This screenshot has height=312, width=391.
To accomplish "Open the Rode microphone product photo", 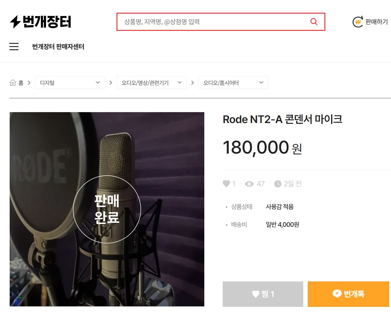I will tap(107, 209).
